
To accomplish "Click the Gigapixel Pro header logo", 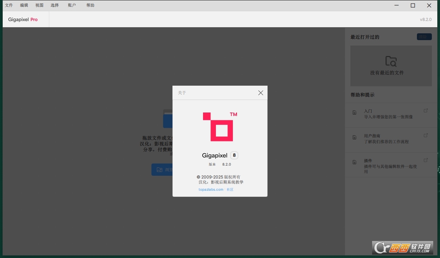I will coord(23,19).
